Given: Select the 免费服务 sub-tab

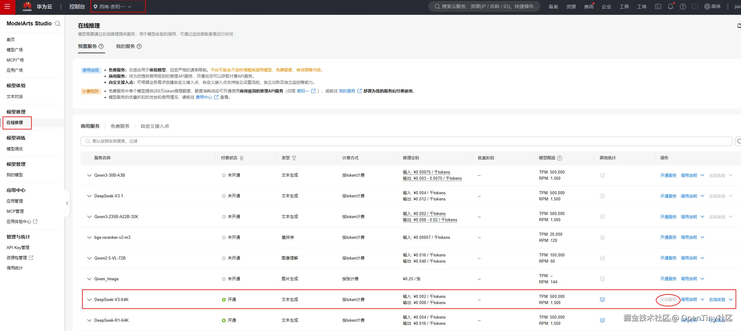Looking at the screenshot, I should (120, 126).
